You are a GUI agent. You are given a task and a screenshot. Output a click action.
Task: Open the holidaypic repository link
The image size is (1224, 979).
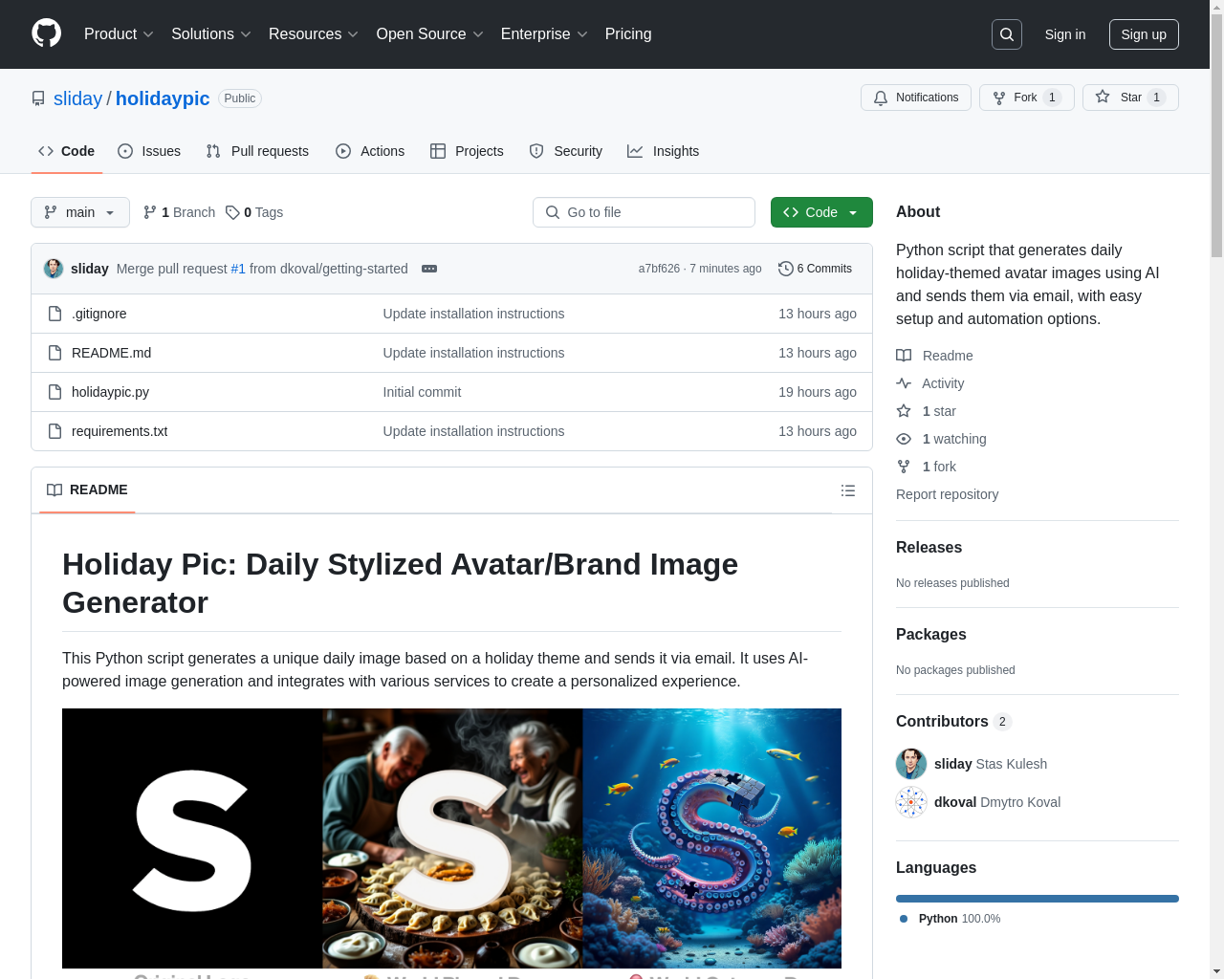tap(163, 98)
